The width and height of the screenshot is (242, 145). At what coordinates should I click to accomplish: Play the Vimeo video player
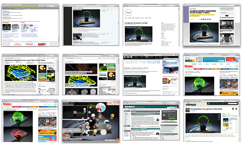point(188,132)
